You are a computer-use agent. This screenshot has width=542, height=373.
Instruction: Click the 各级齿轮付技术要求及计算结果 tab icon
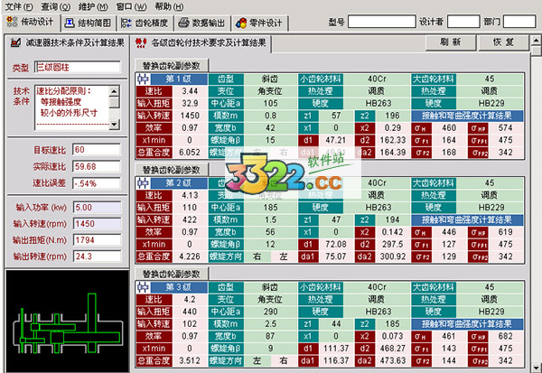(x=141, y=43)
